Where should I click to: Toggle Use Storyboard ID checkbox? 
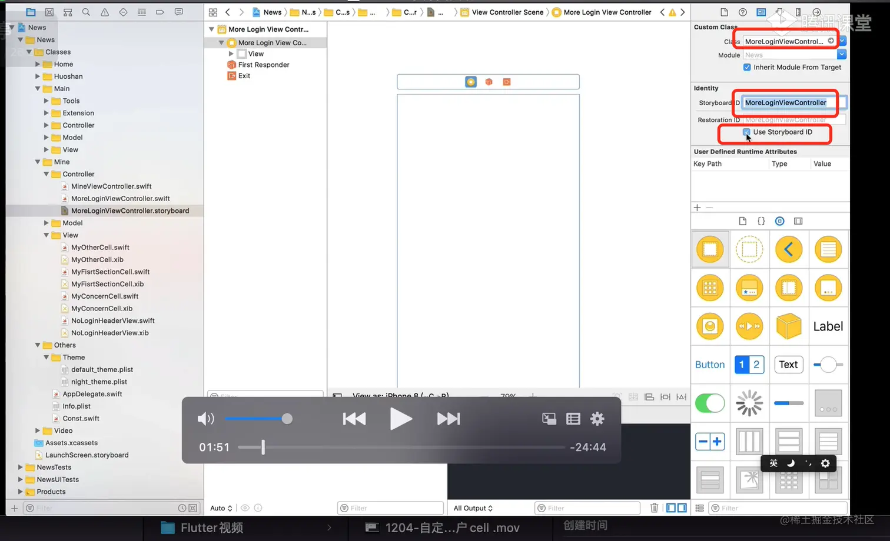point(747,132)
